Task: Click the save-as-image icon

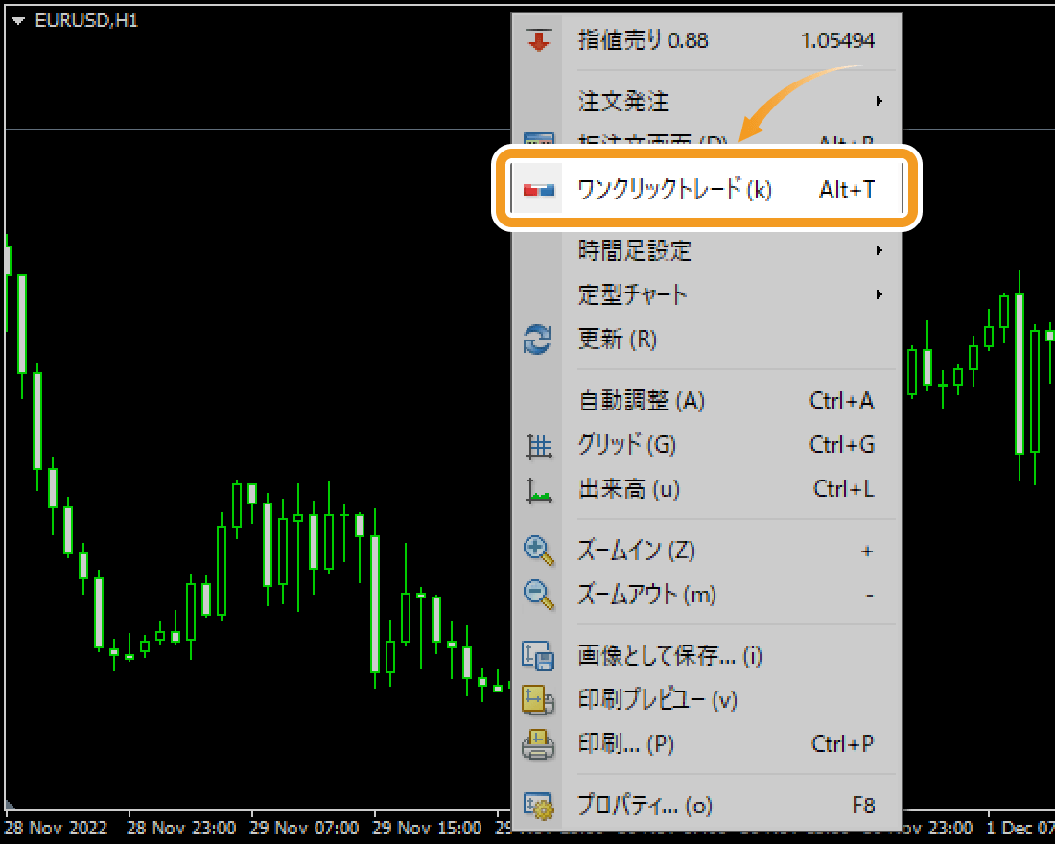Action: click(x=538, y=656)
